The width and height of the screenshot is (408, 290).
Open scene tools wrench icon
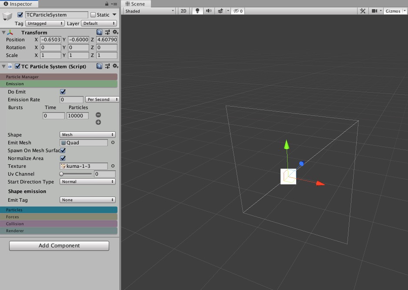pos(363,11)
